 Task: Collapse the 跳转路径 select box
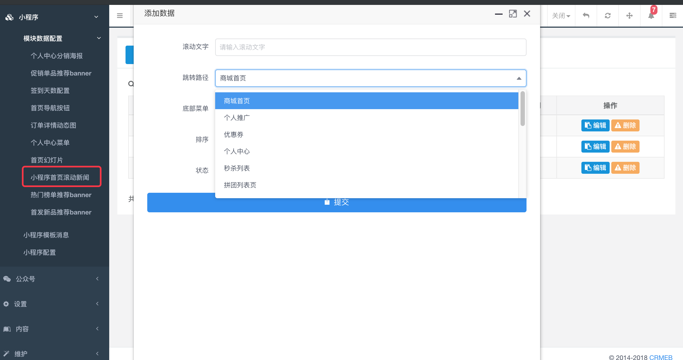[x=371, y=78]
